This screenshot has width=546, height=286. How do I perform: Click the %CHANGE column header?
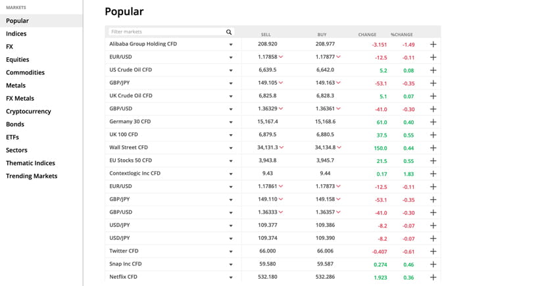[x=401, y=34]
